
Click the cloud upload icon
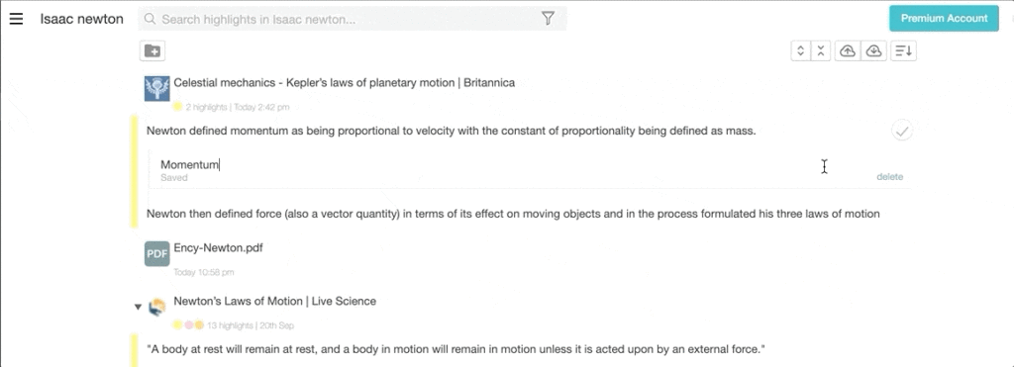coord(848,51)
